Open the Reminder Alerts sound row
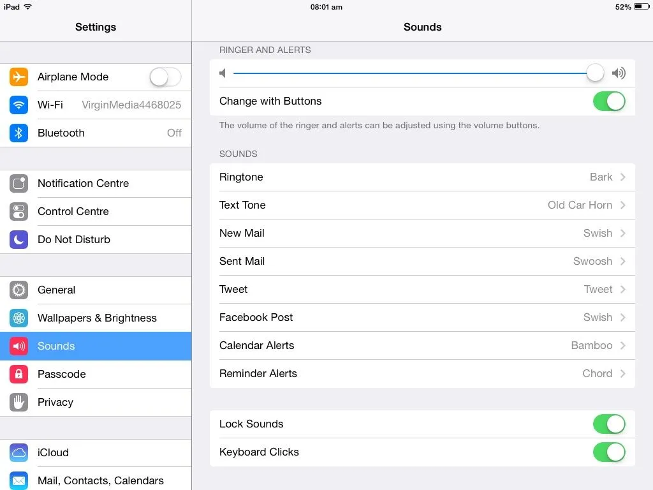 click(421, 374)
